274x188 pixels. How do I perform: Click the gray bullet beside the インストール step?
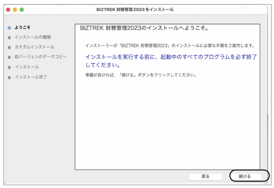[x=9, y=67]
